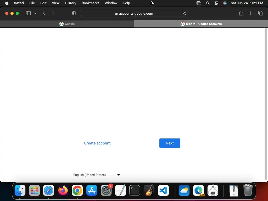Open the ZIP file in the Dock
The image size is (268, 201).
pos(234,191)
